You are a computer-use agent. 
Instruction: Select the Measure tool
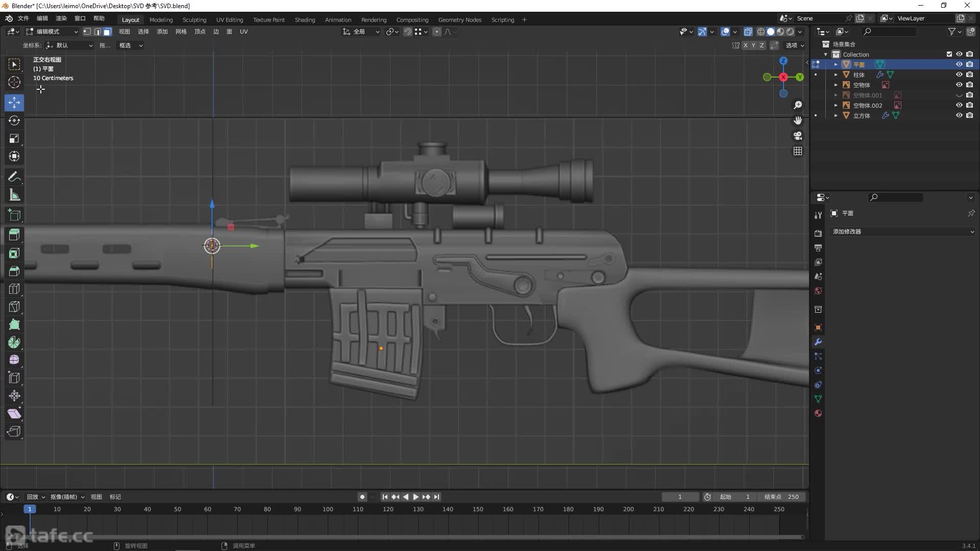coord(14,194)
